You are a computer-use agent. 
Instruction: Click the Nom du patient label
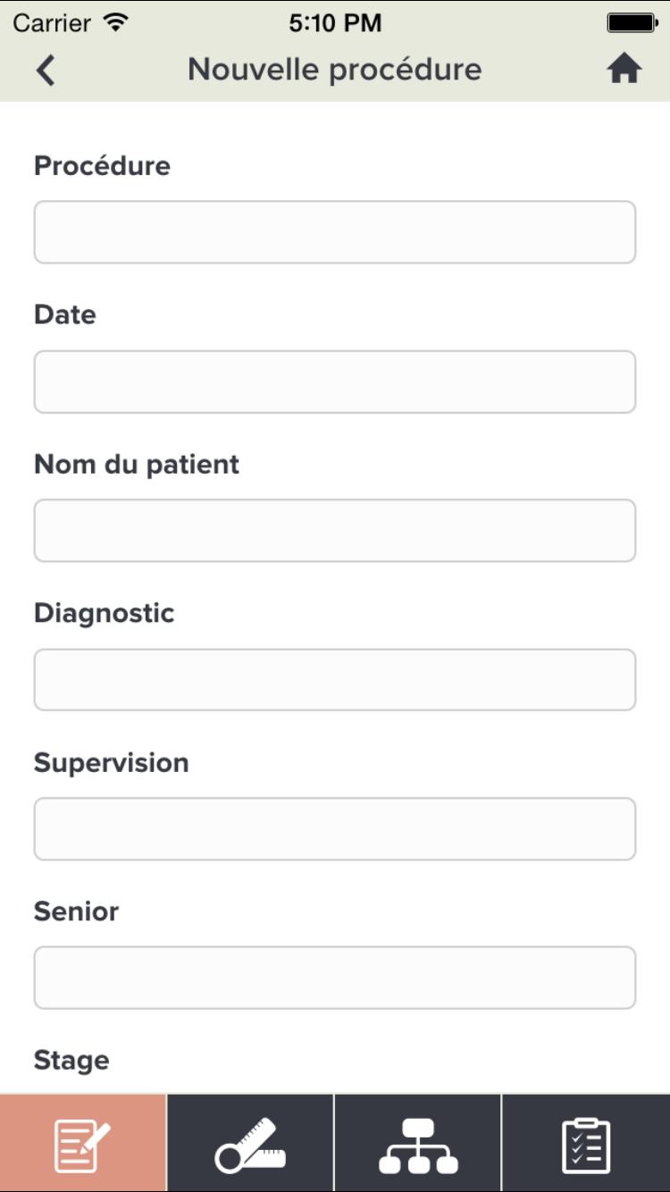tap(137, 465)
